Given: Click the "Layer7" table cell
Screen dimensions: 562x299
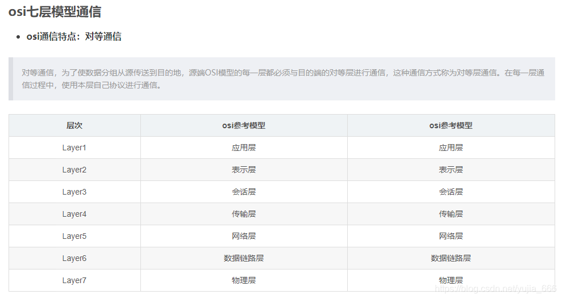Looking at the screenshot, I should [x=74, y=280].
